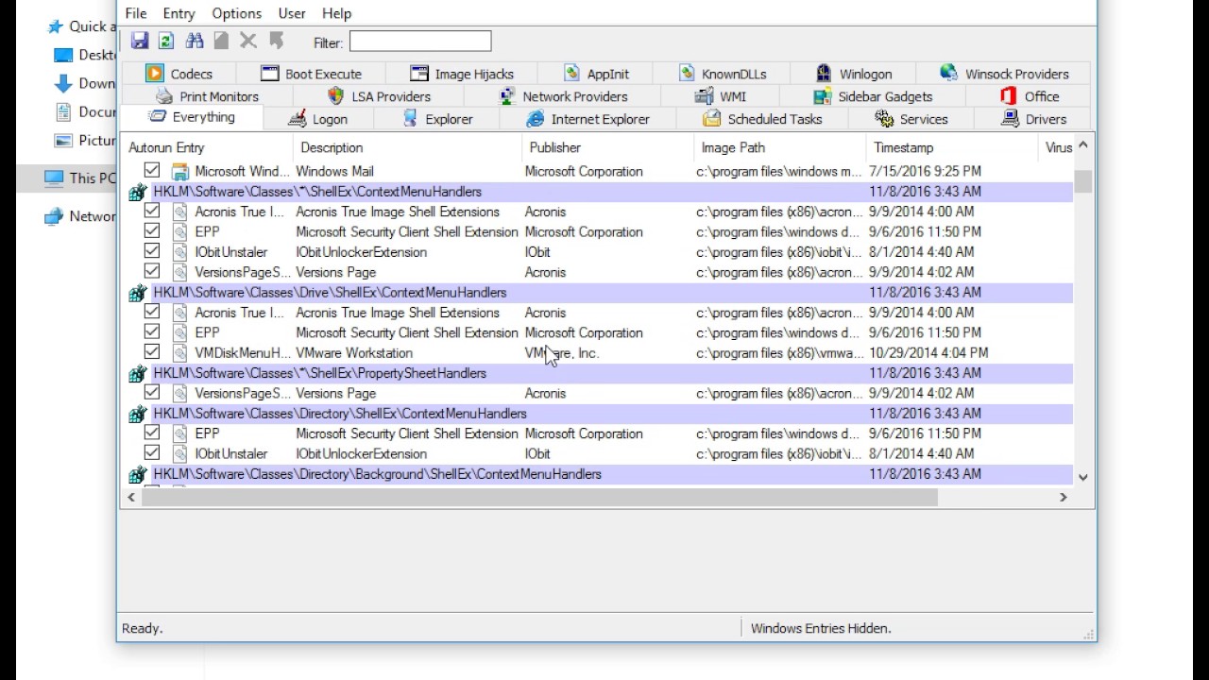Open the Explorer tab

point(437,119)
